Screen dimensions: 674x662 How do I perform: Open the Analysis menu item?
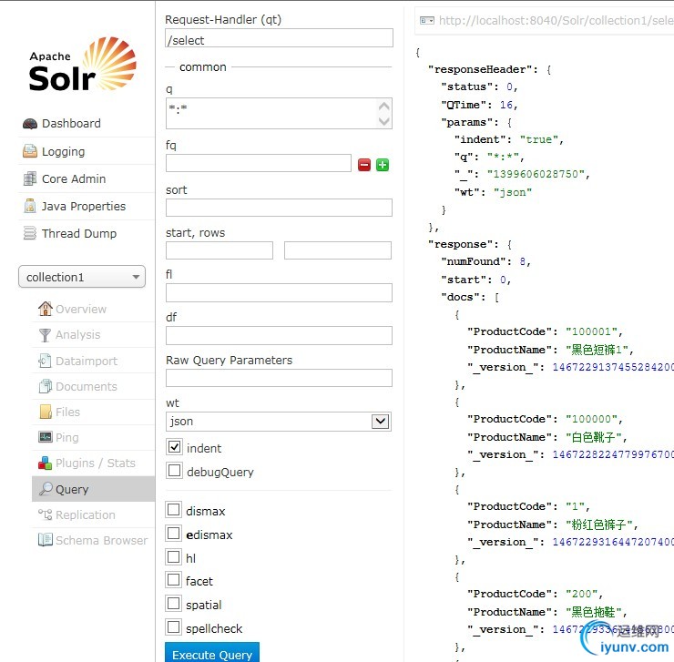point(77,335)
